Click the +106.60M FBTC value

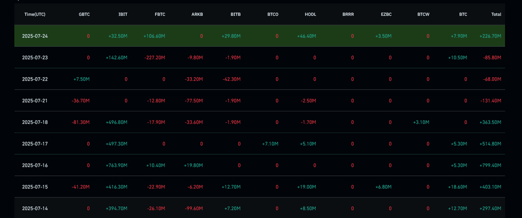click(154, 36)
